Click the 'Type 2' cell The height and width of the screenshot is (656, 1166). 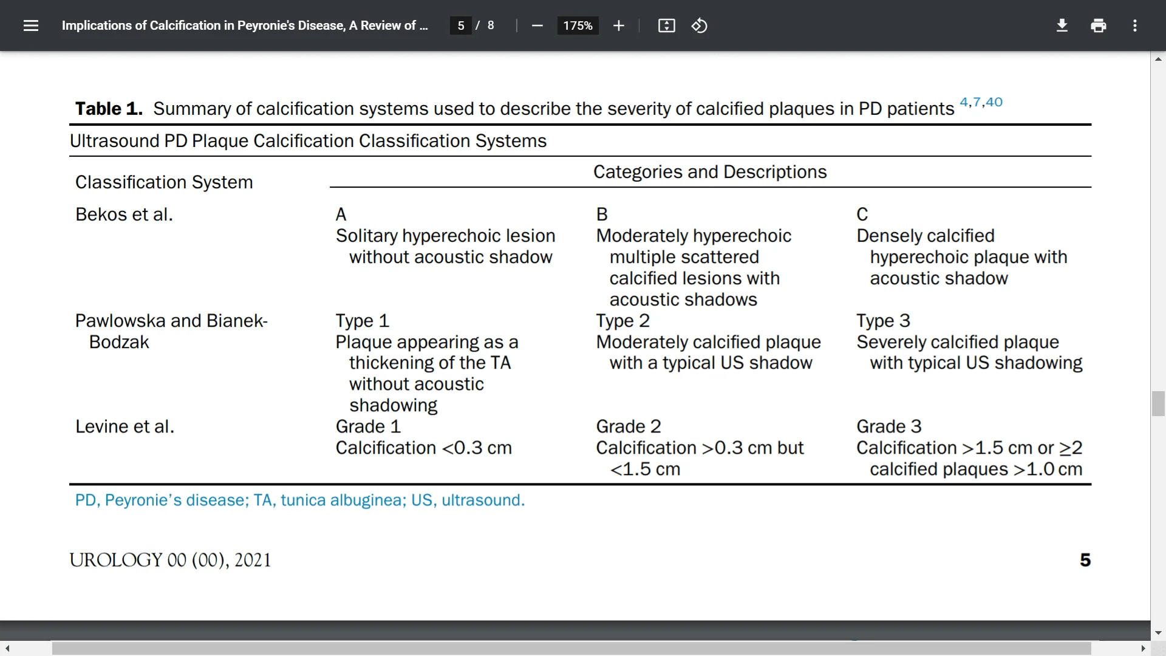point(622,321)
